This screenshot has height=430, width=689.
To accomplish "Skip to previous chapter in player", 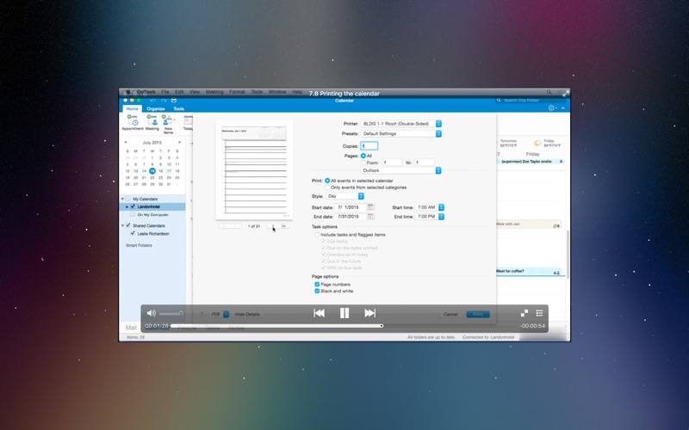I will click(319, 313).
